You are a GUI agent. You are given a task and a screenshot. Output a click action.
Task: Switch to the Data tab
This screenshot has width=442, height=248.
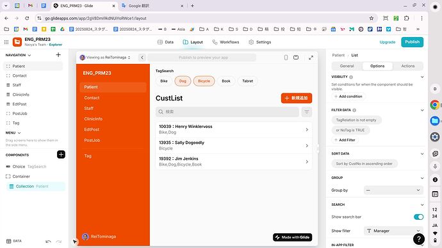165,42
